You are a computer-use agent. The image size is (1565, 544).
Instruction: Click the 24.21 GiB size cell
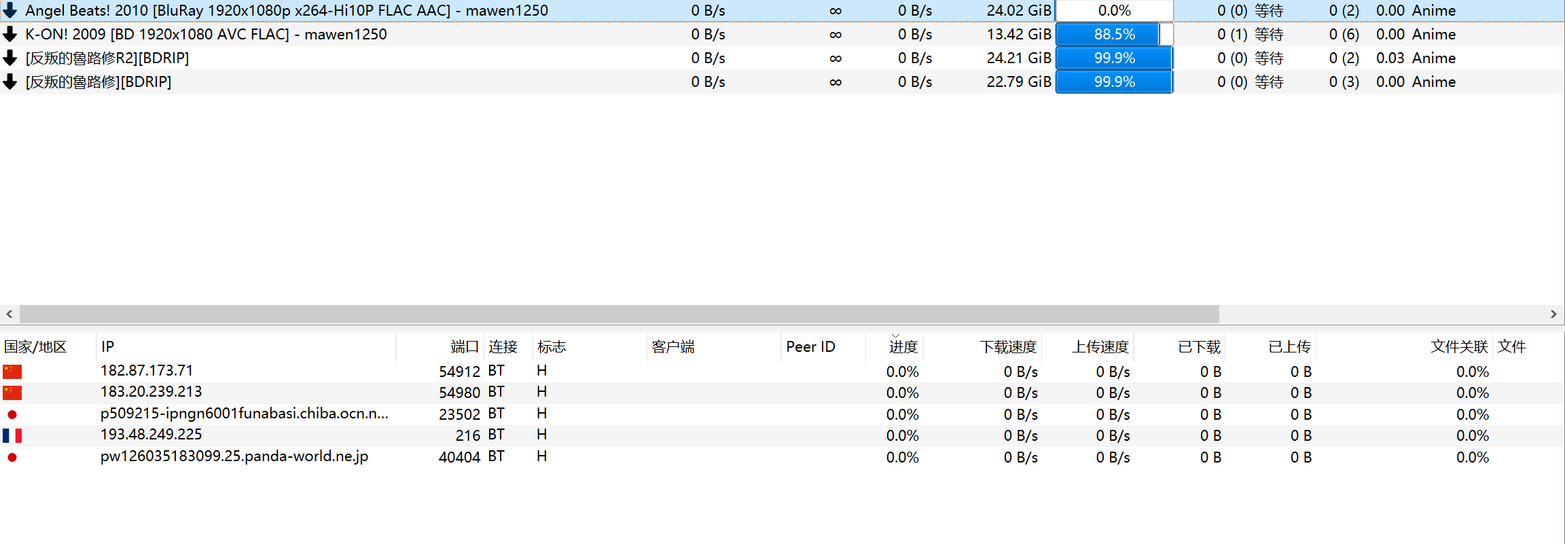pos(1019,58)
